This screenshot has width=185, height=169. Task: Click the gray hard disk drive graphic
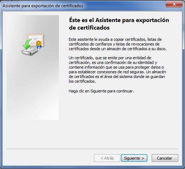(30, 51)
